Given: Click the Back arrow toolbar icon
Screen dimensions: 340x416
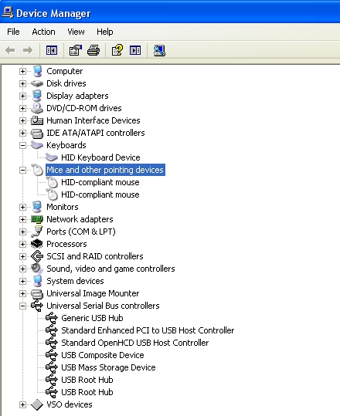Looking at the screenshot, I should tap(10, 50).
